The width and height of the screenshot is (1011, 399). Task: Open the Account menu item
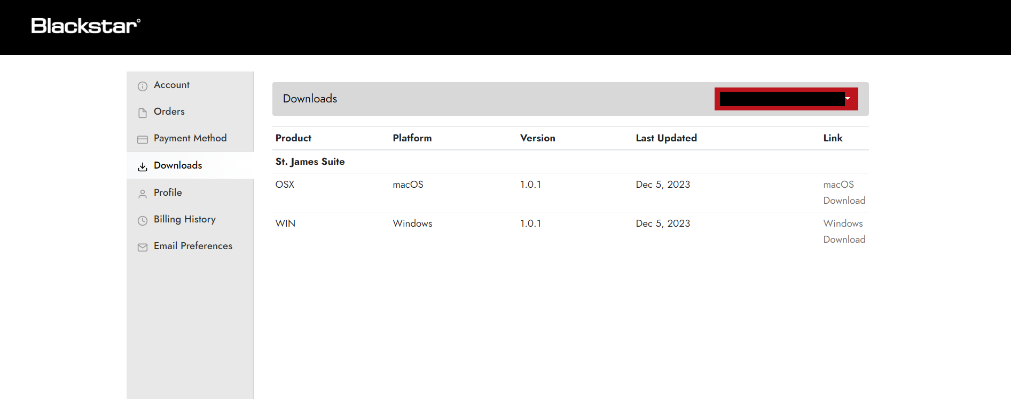[171, 85]
